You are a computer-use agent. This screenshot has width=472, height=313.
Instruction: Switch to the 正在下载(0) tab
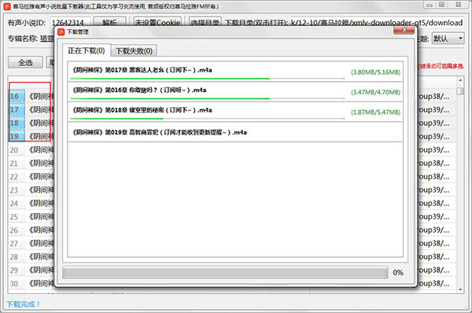[87, 50]
